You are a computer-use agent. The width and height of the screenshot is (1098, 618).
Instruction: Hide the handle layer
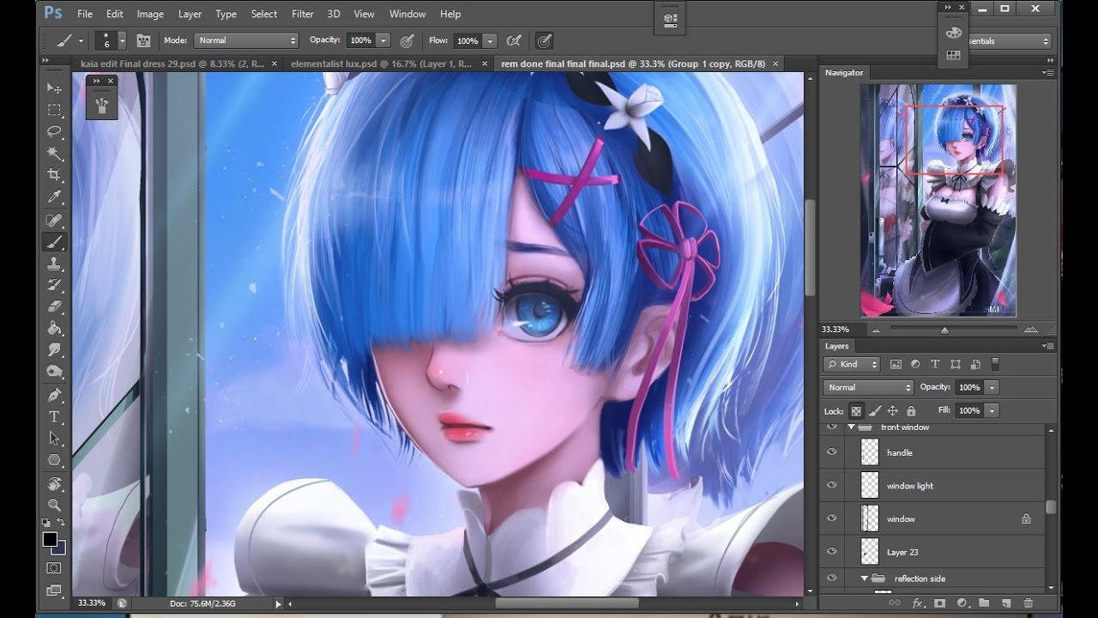(x=831, y=451)
